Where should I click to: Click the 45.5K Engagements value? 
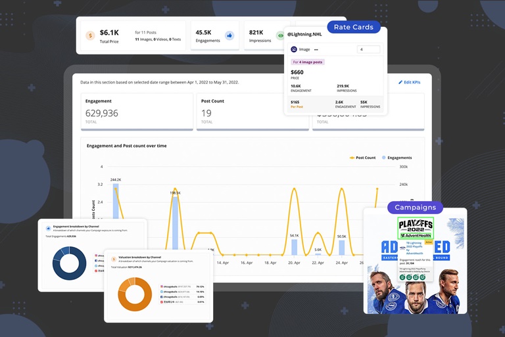[x=203, y=32]
